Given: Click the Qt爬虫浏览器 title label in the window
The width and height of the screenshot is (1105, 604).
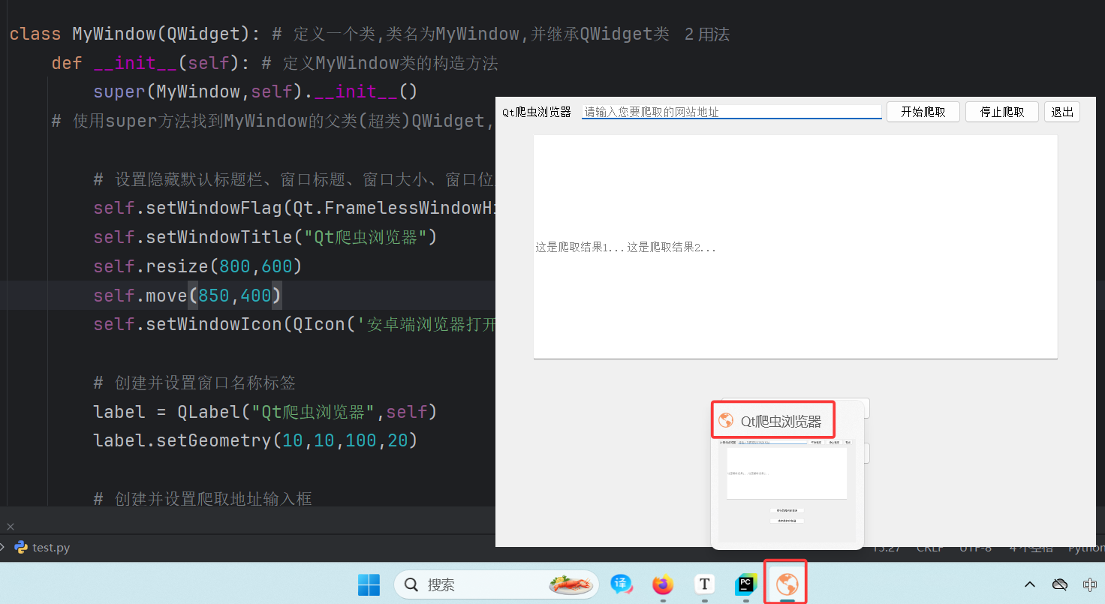Looking at the screenshot, I should click(x=537, y=112).
